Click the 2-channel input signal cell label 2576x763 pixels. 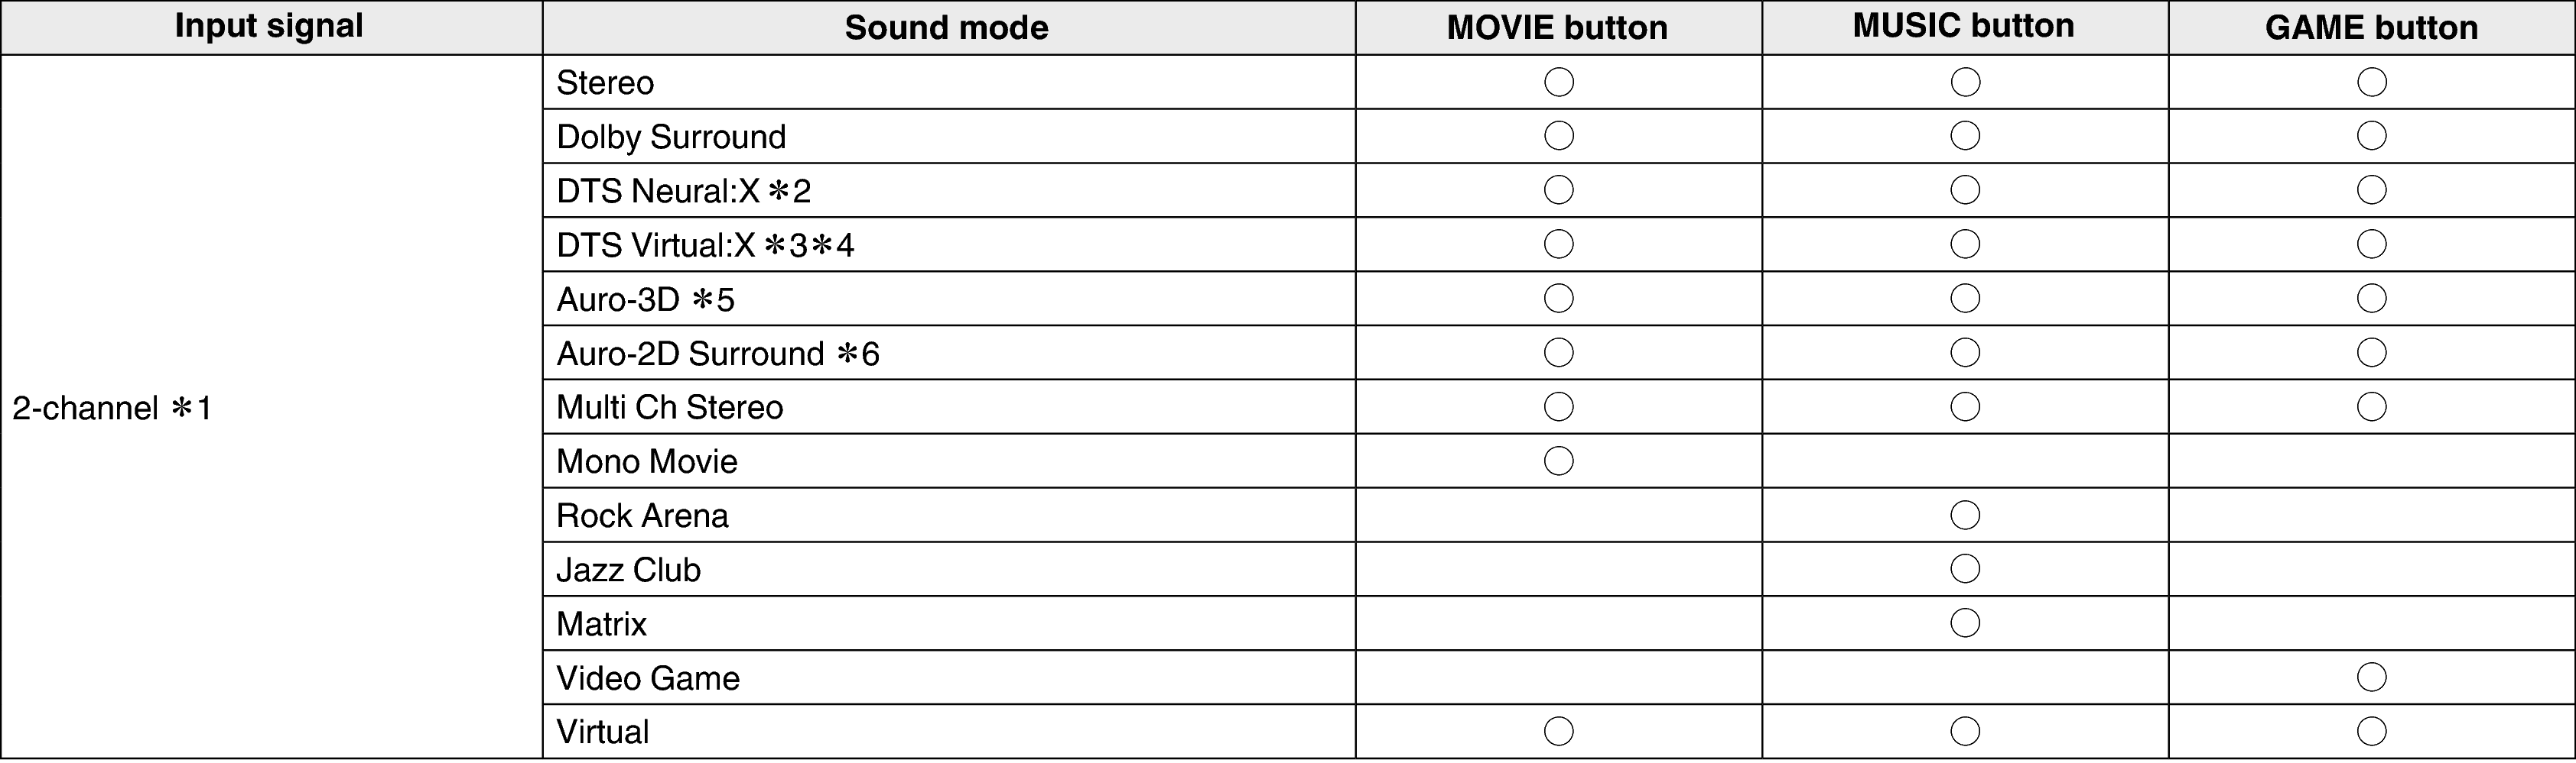tap(112, 407)
